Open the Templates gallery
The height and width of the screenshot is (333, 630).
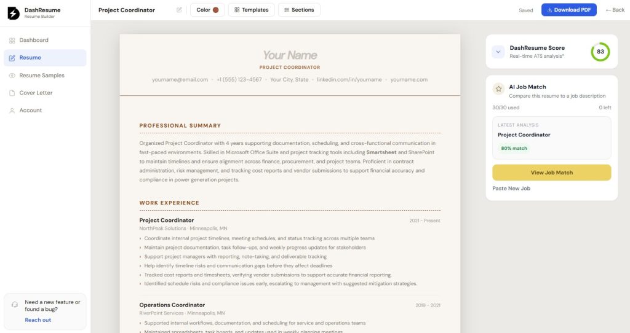click(251, 10)
